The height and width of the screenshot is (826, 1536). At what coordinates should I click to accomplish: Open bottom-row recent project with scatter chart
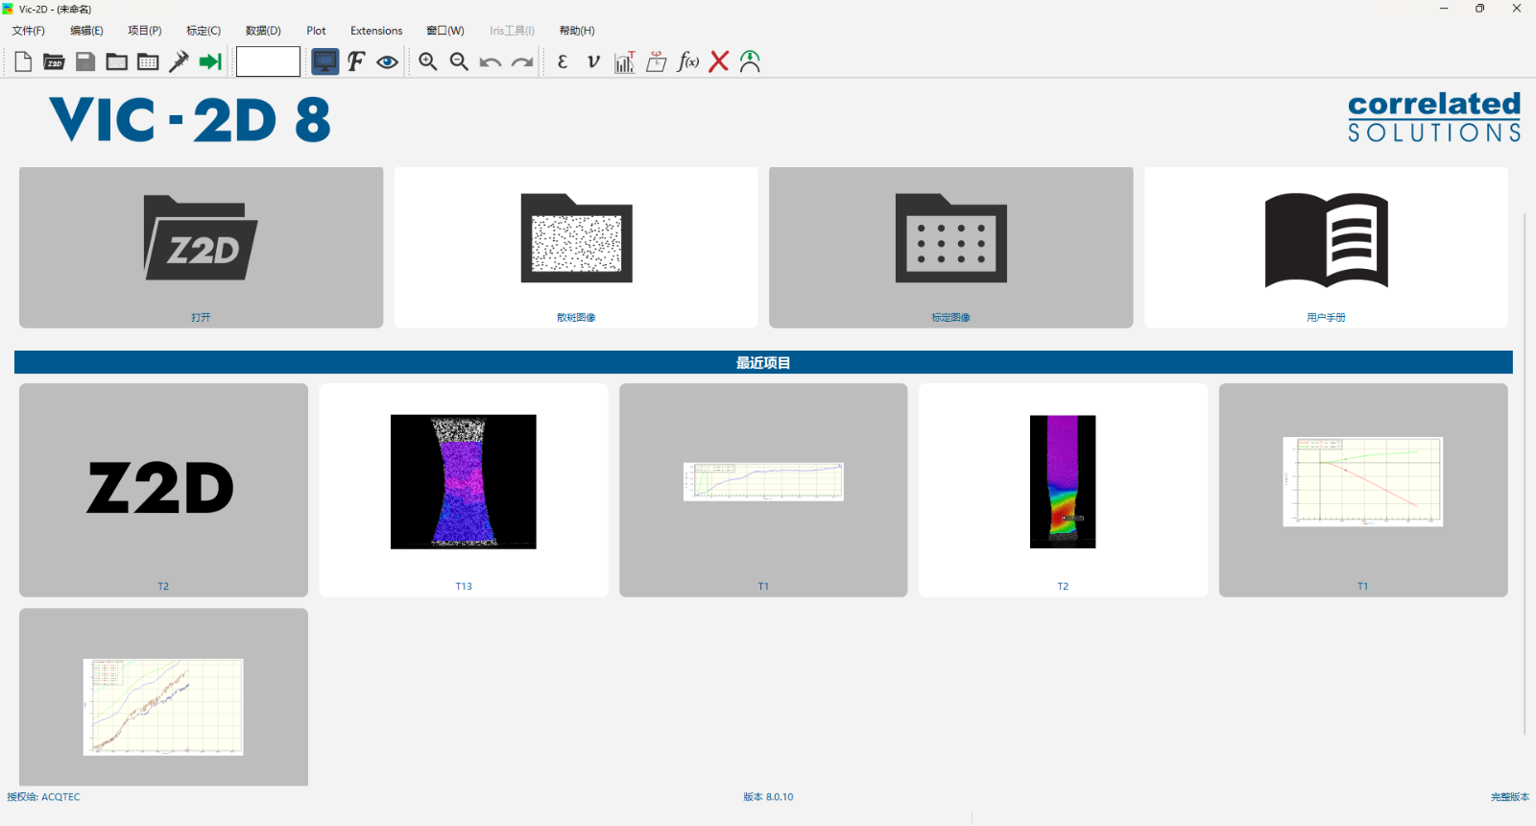pos(163,697)
